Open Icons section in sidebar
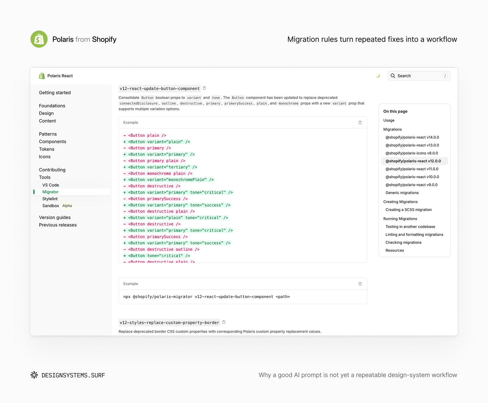 coord(45,157)
